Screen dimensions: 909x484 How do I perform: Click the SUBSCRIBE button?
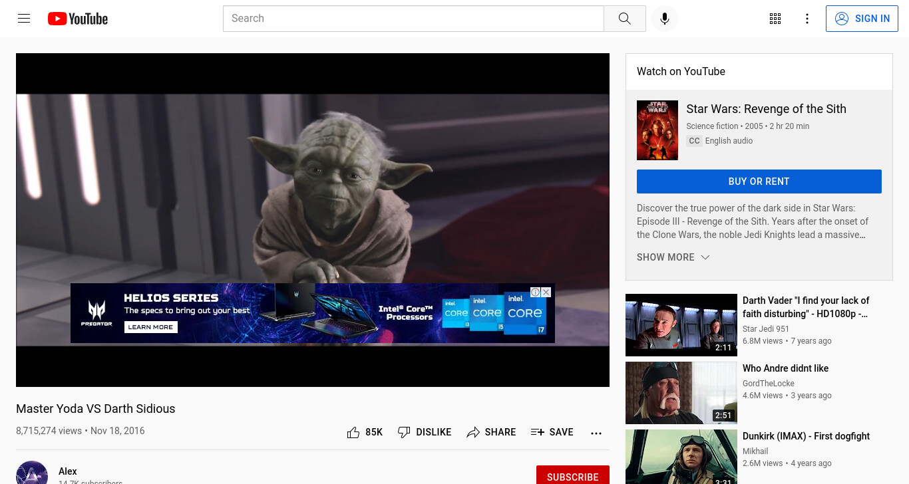point(573,475)
